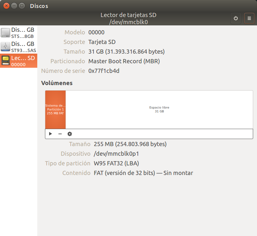The width and height of the screenshot is (257, 236).
Task: Click the USB drive icon in sidebar
Action: point(5,47)
